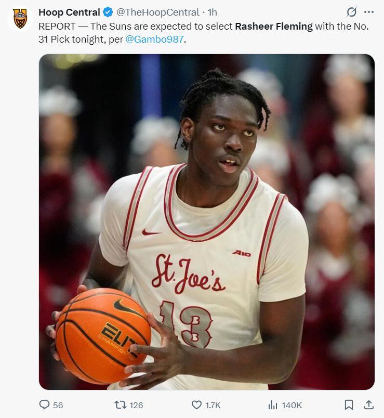The width and height of the screenshot is (384, 418).
Task: Open the three-dot More menu
Action: coord(369,12)
